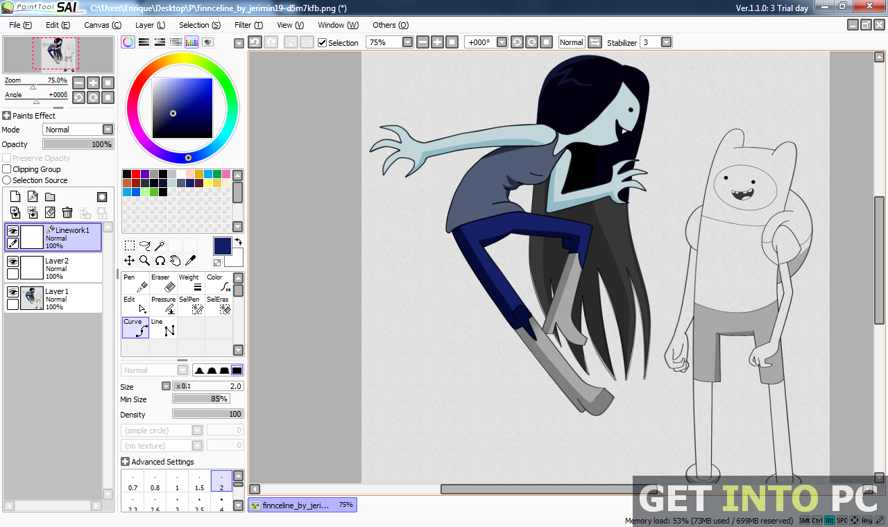Activate the Edit tool
This screenshot has height=527, width=888.
[x=135, y=305]
